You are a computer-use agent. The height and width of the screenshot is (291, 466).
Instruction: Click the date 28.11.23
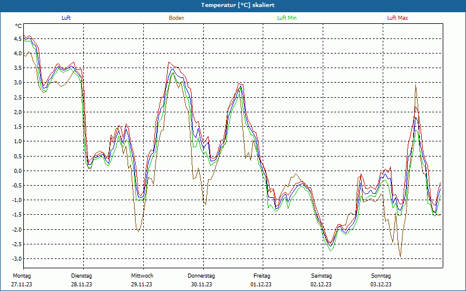click(82, 285)
